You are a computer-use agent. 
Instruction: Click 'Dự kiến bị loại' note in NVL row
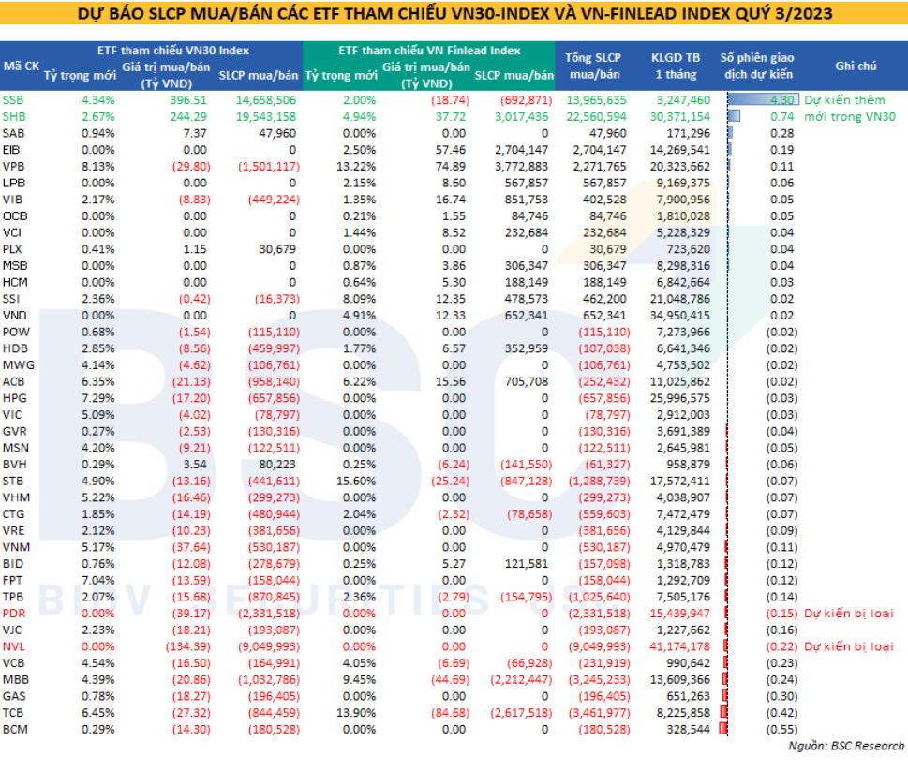pyautogui.click(x=848, y=647)
